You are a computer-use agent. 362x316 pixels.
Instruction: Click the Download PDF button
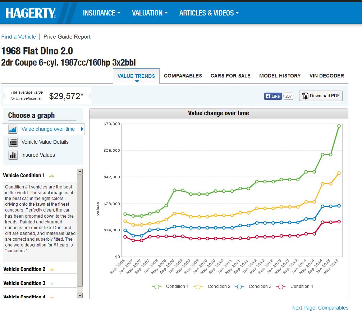point(321,96)
